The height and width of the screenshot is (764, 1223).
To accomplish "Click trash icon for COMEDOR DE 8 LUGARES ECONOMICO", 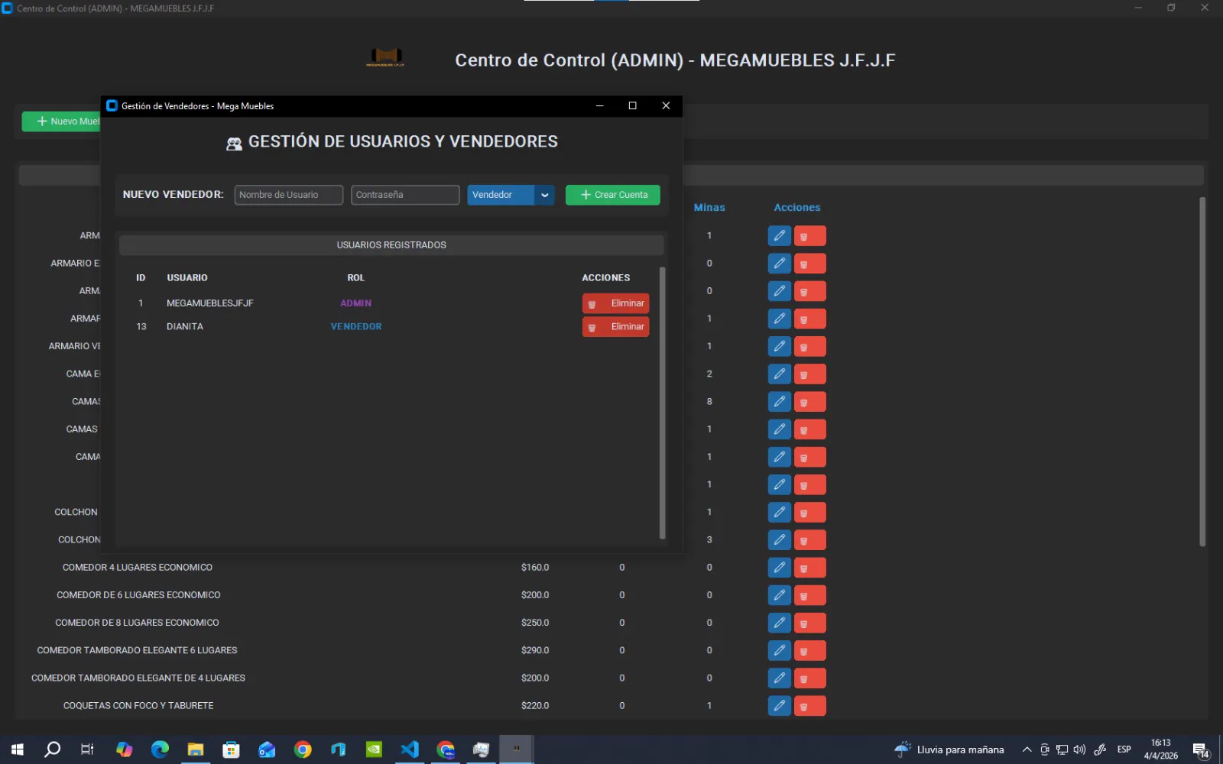I will [809, 623].
